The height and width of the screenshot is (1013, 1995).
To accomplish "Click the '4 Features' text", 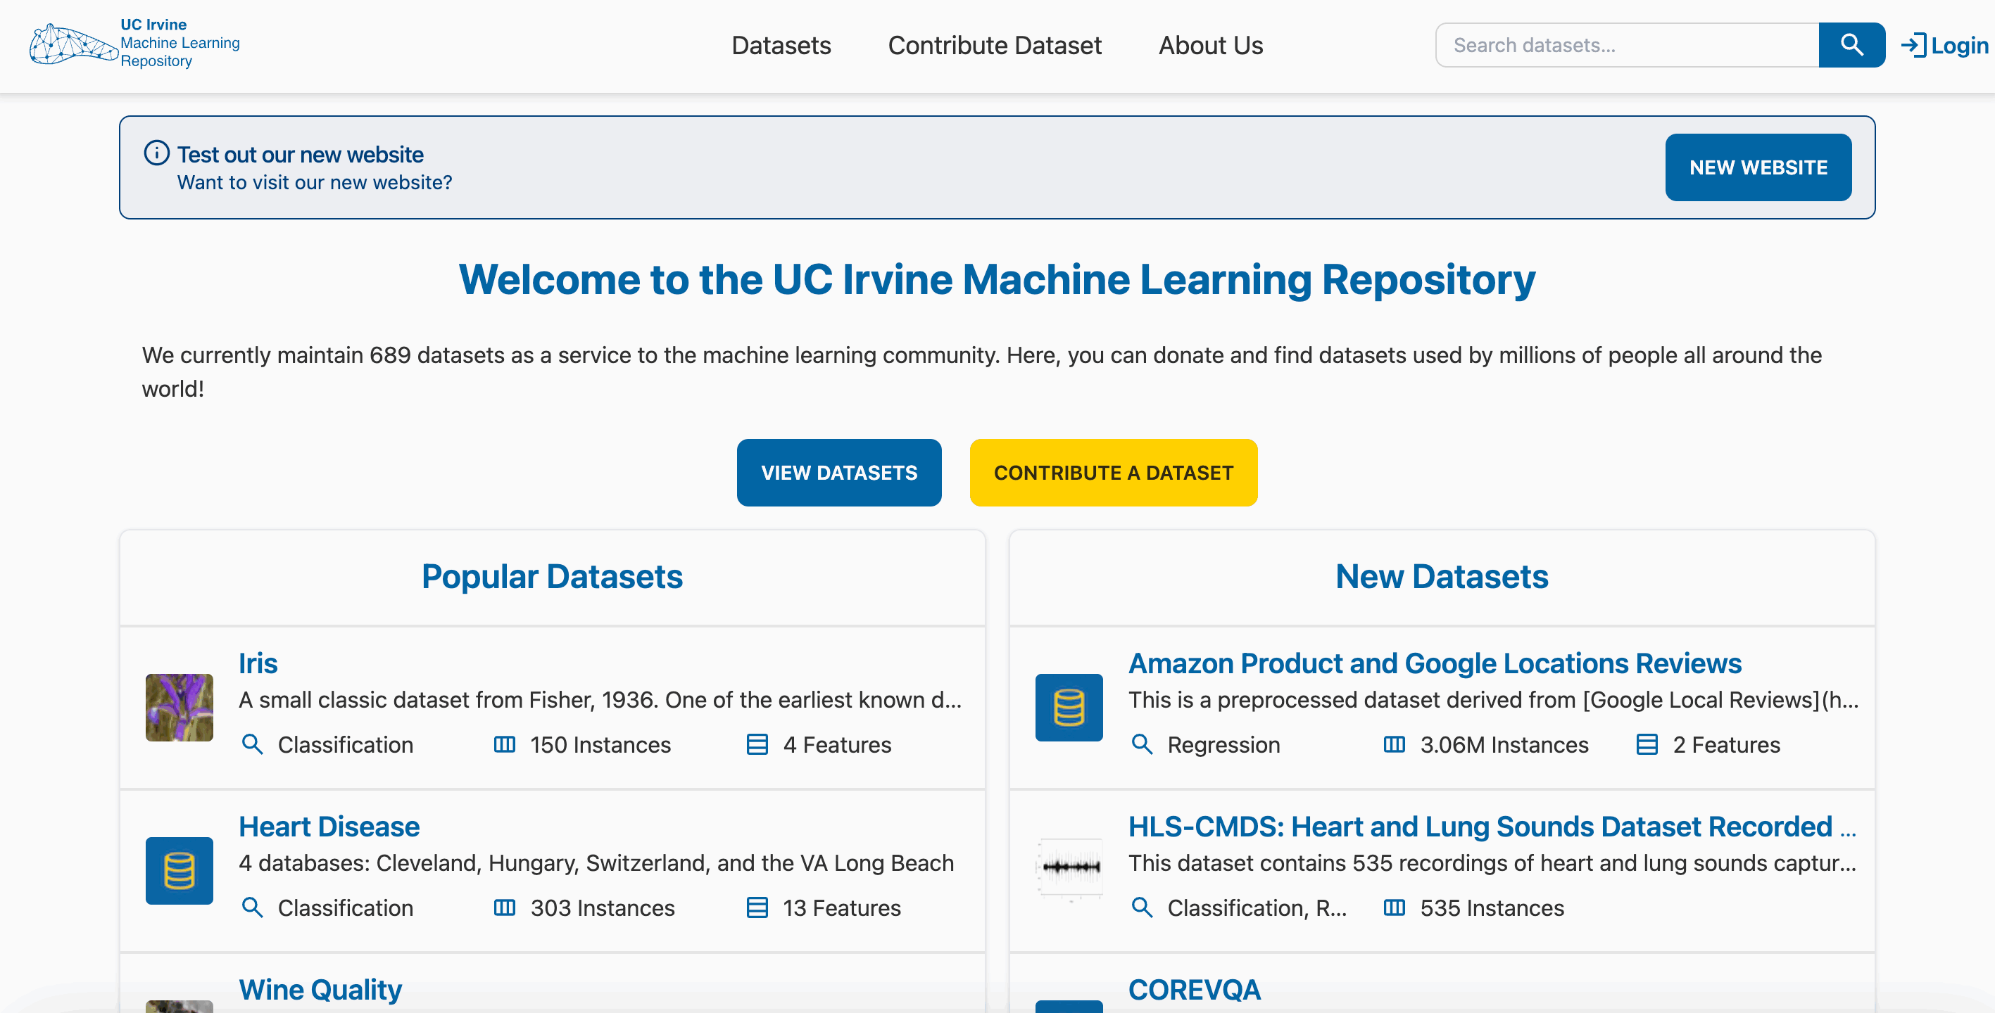I will 836,744.
